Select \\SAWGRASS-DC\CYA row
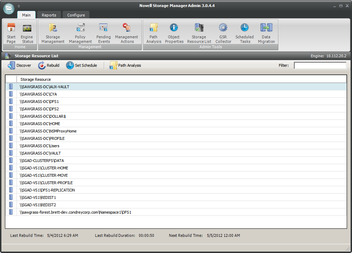The height and width of the screenshot is (253, 352). (x=176, y=94)
